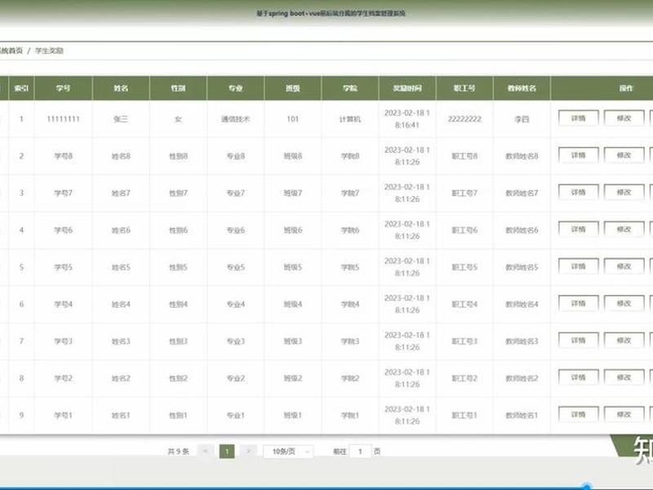View 详情 for the 学号3 row
The image size is (653, 490).
pos(579,341)
